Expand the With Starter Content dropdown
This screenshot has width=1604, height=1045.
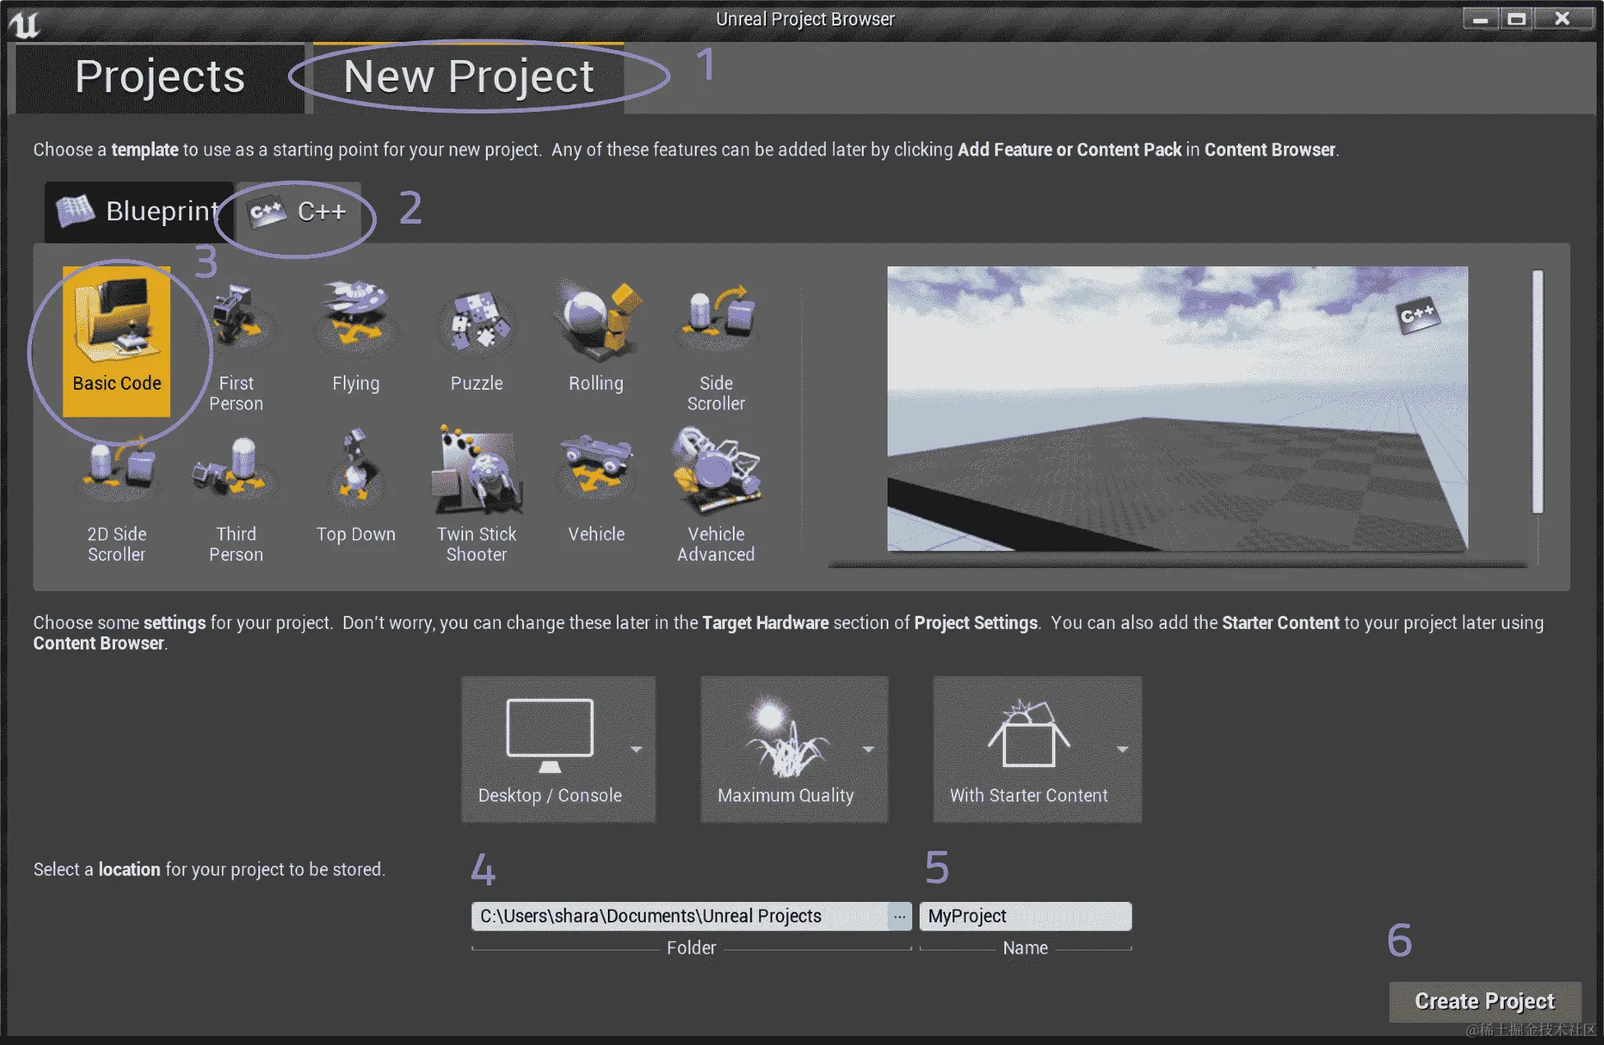click(1122, 749)
